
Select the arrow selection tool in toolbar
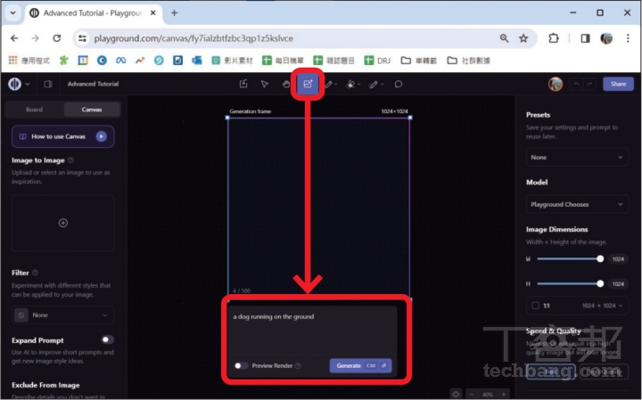[265, 85]
